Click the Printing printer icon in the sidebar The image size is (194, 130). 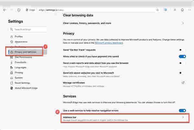(12, 73)
